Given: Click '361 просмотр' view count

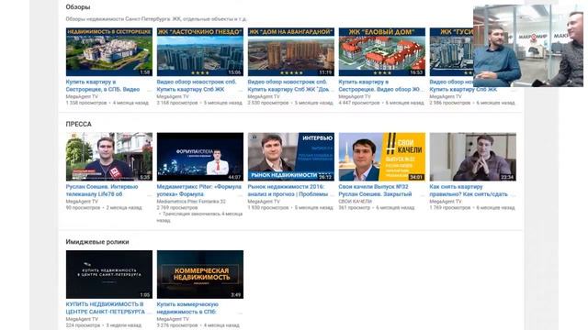Looking at the screenshot, I should point(356,207).
